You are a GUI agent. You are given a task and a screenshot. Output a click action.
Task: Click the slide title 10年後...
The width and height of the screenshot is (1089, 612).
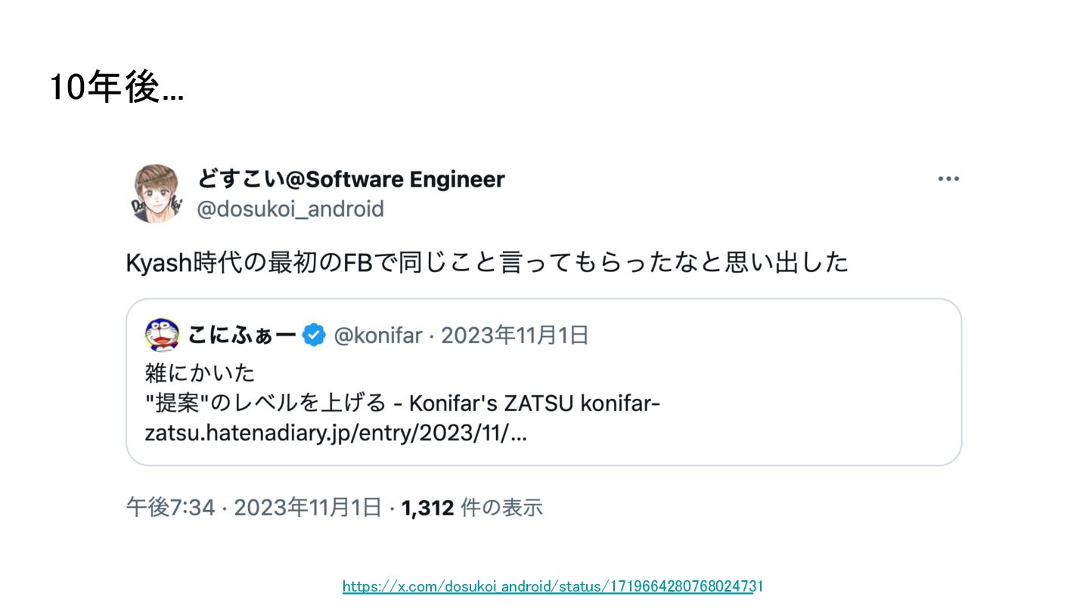tap(116, 88)
